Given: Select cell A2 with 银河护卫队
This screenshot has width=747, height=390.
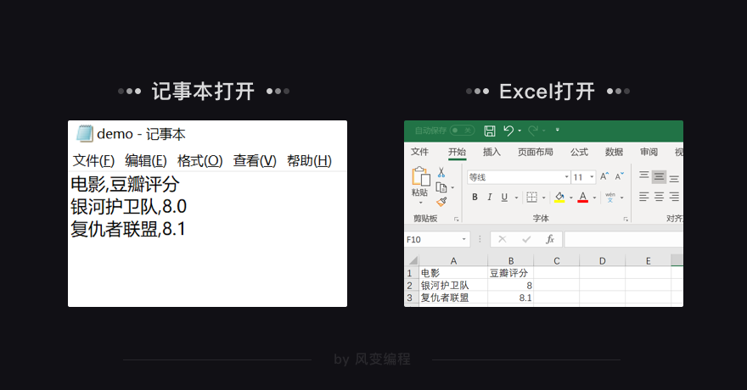Looking at the screenshot, I should point(453,285).
